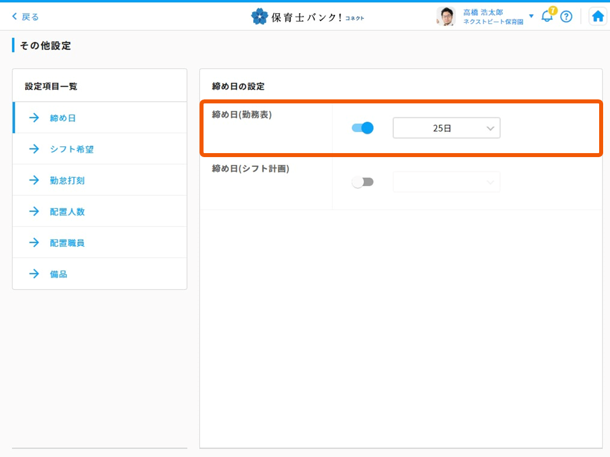Open the help question mark icon
Screen dimensions: 610x457
566,17
